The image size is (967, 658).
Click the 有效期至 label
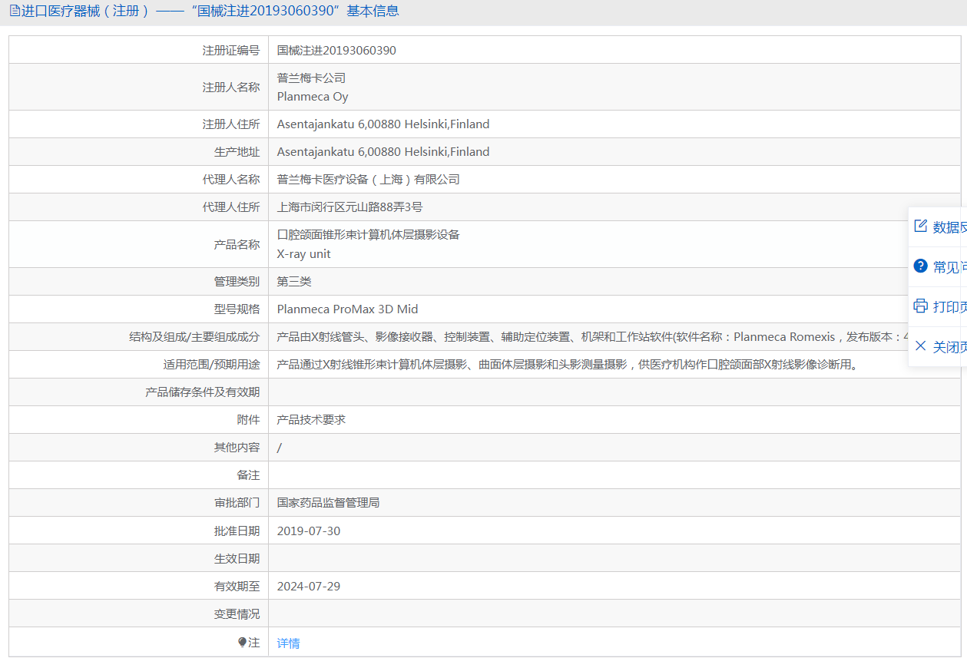coord(237,587)
